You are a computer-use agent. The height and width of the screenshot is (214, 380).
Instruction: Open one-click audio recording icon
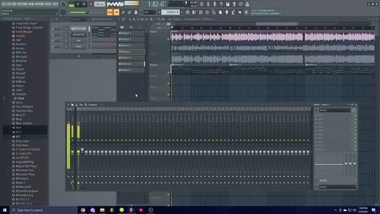point(214,4)
